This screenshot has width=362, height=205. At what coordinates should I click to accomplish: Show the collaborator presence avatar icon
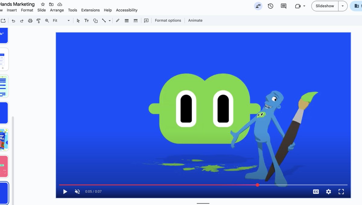click(258, 6)
